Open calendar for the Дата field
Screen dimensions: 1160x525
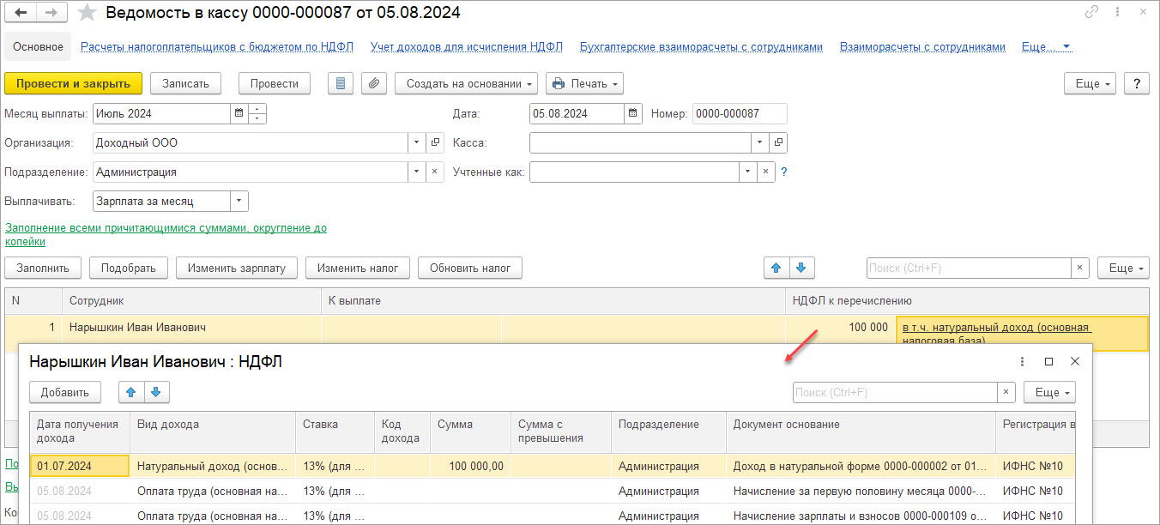[x=632, y=113]
